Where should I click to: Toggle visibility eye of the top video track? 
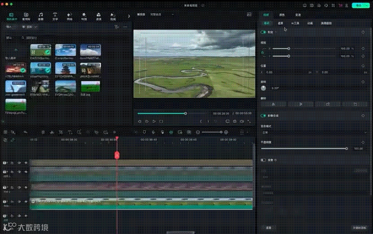pos(26,163)
